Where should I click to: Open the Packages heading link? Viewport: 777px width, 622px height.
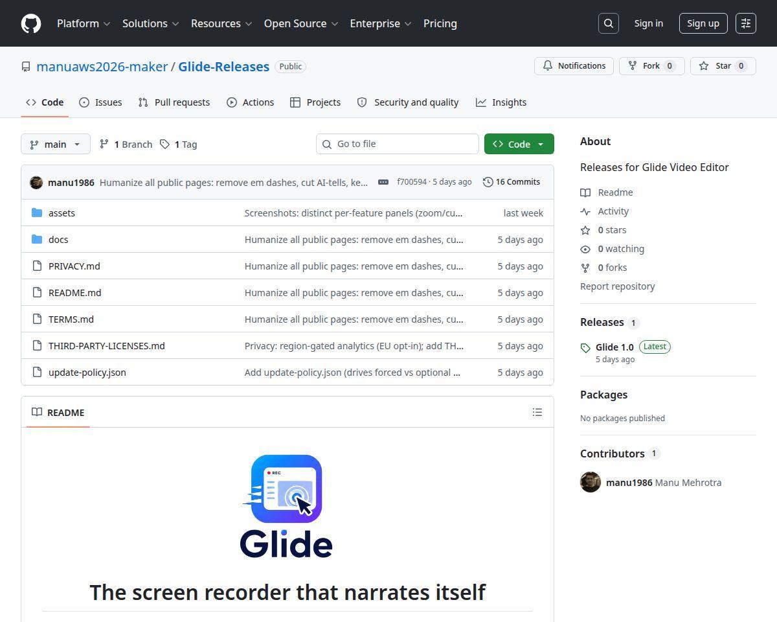click(x=604, y=395)
